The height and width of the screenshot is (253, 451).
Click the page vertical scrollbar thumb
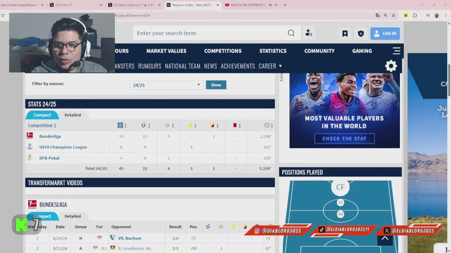[449, 80]
